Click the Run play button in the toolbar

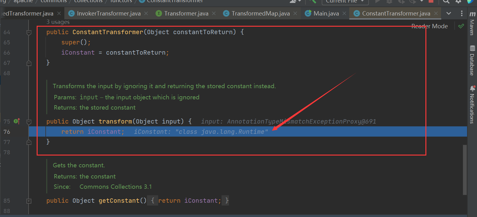tap(377, 2)
